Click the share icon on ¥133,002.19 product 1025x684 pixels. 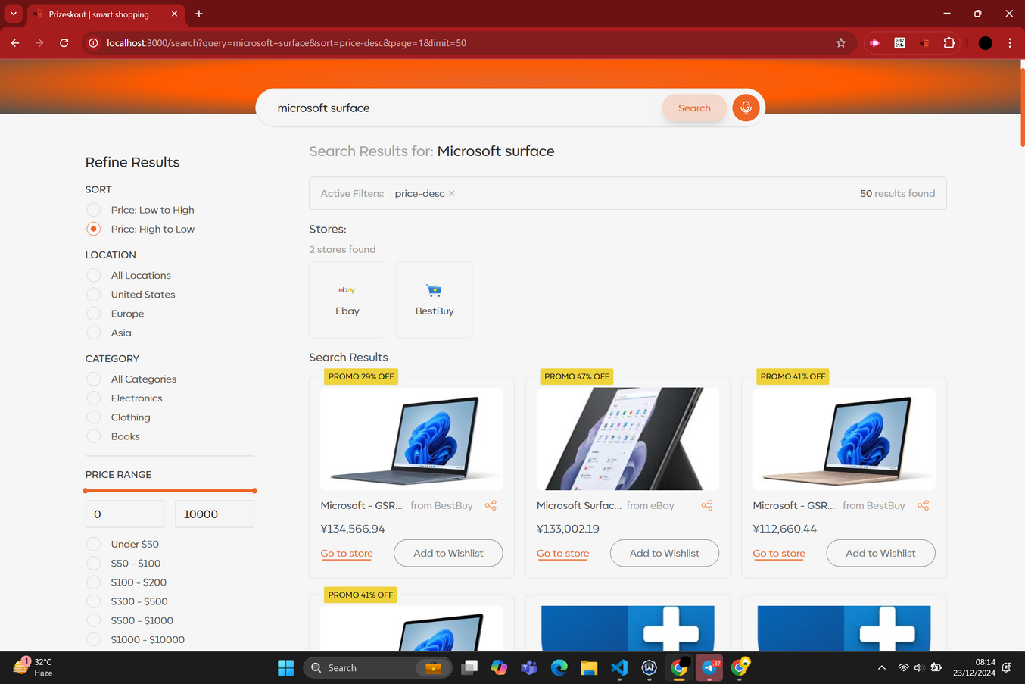pos(707,505)
